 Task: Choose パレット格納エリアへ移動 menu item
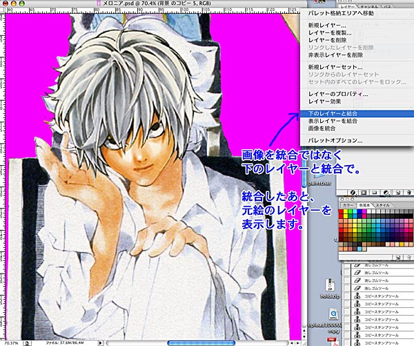tap(357, 13)
